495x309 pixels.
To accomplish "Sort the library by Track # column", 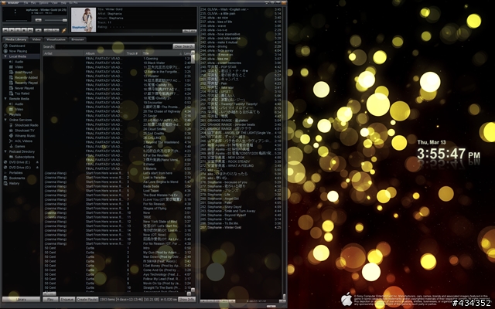I will [133, 53].
